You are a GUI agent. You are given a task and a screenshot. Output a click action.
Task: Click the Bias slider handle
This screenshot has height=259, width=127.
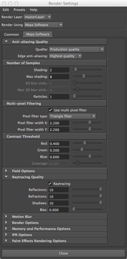tap(74, 210)
